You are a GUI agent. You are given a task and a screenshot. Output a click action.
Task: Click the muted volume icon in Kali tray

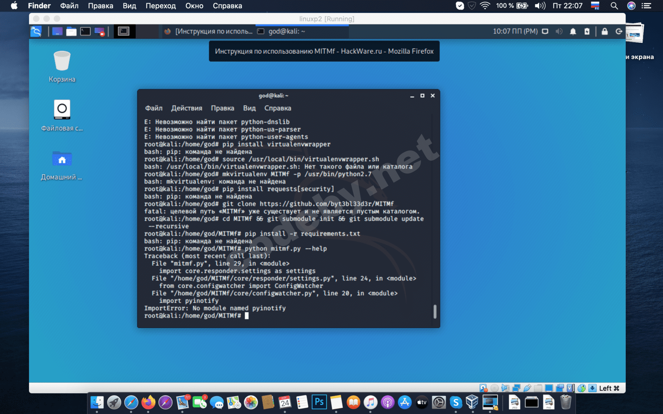[559, 31]
